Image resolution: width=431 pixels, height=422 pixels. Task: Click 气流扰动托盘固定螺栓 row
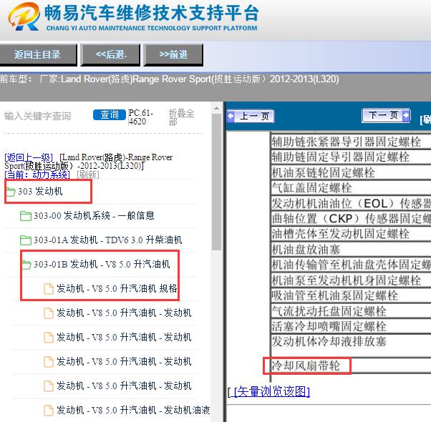pos(351,311)
